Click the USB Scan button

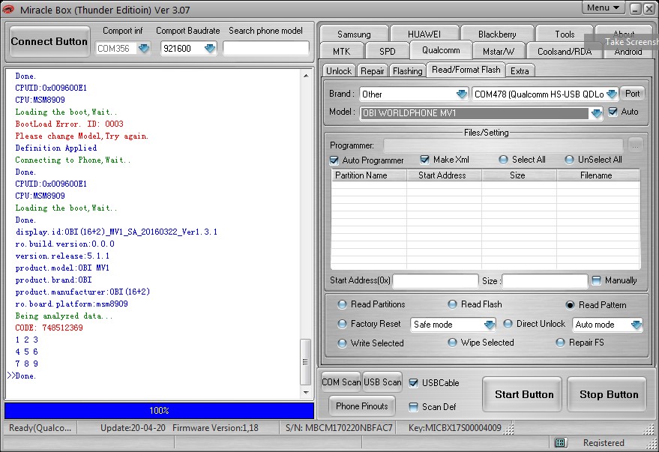[382, 382]
